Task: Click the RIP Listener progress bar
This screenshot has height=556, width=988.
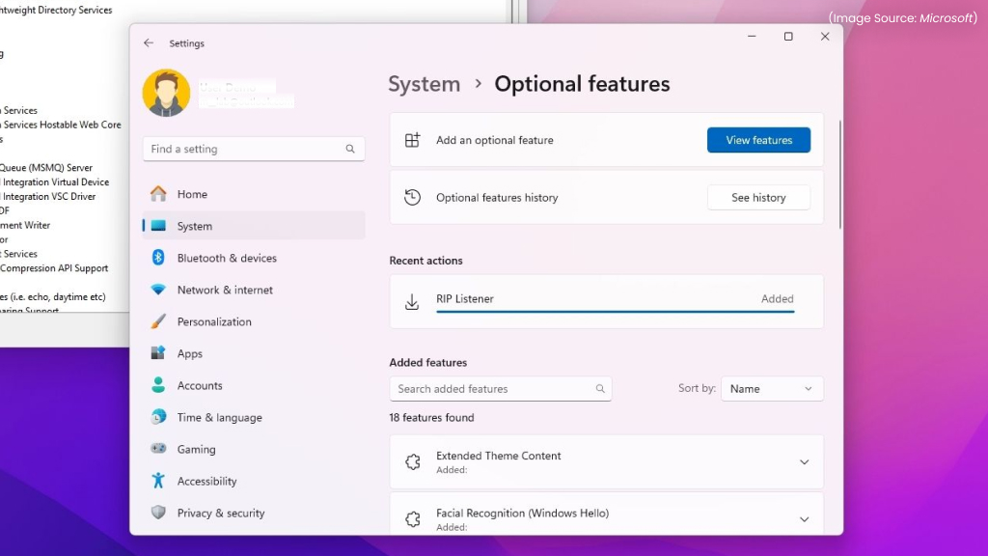Action: point(615,312)
